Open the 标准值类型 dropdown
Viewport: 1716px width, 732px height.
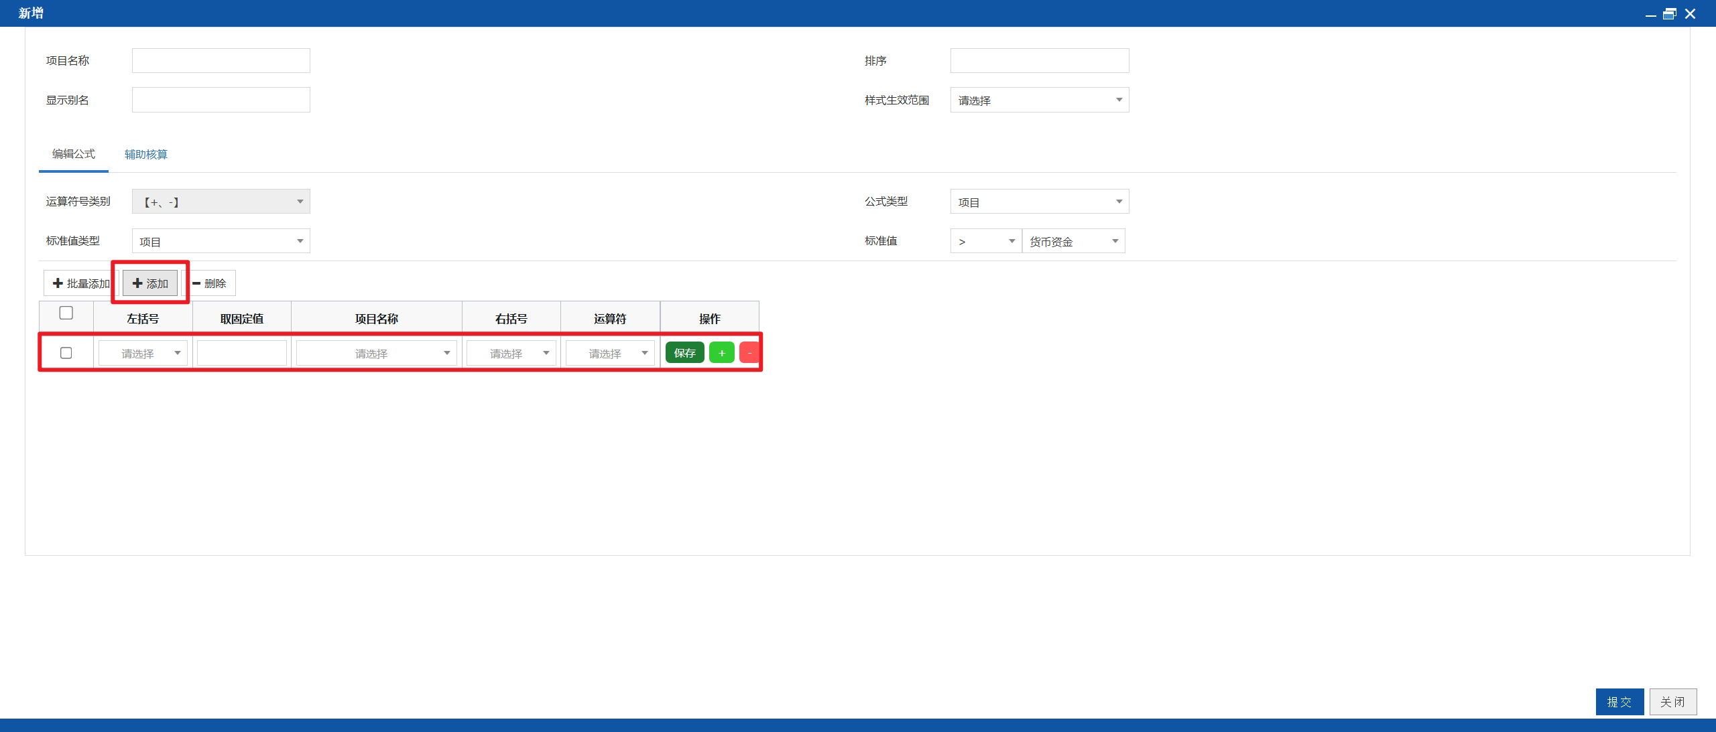coord(221,241)
